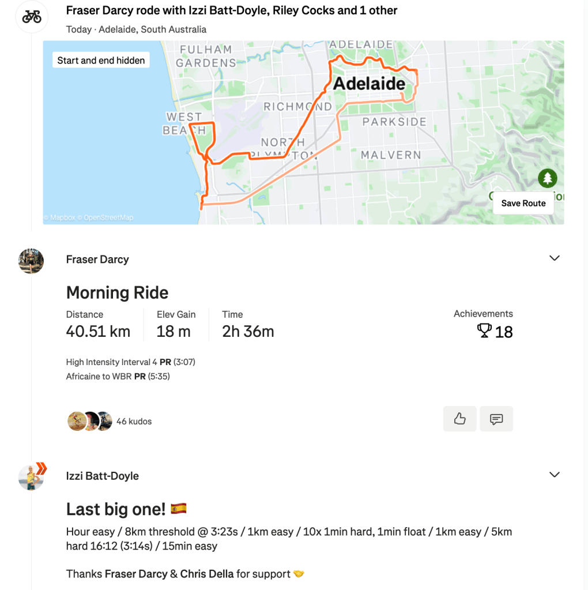The image size is (588, 590).
Task: Click the "Start and end hidden" map label
Action: (x=101, y=60)
